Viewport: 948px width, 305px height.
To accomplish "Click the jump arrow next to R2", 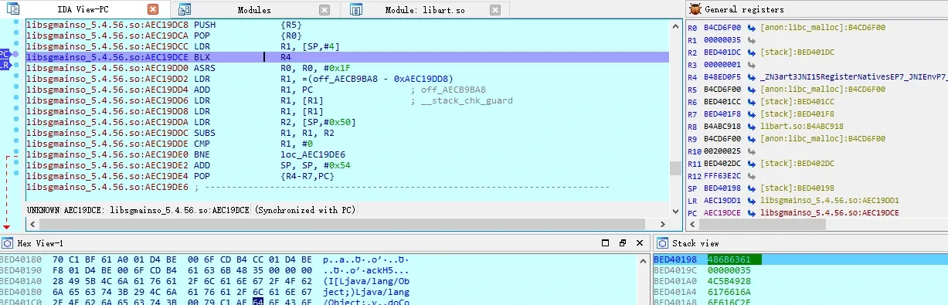I will 752,53.
